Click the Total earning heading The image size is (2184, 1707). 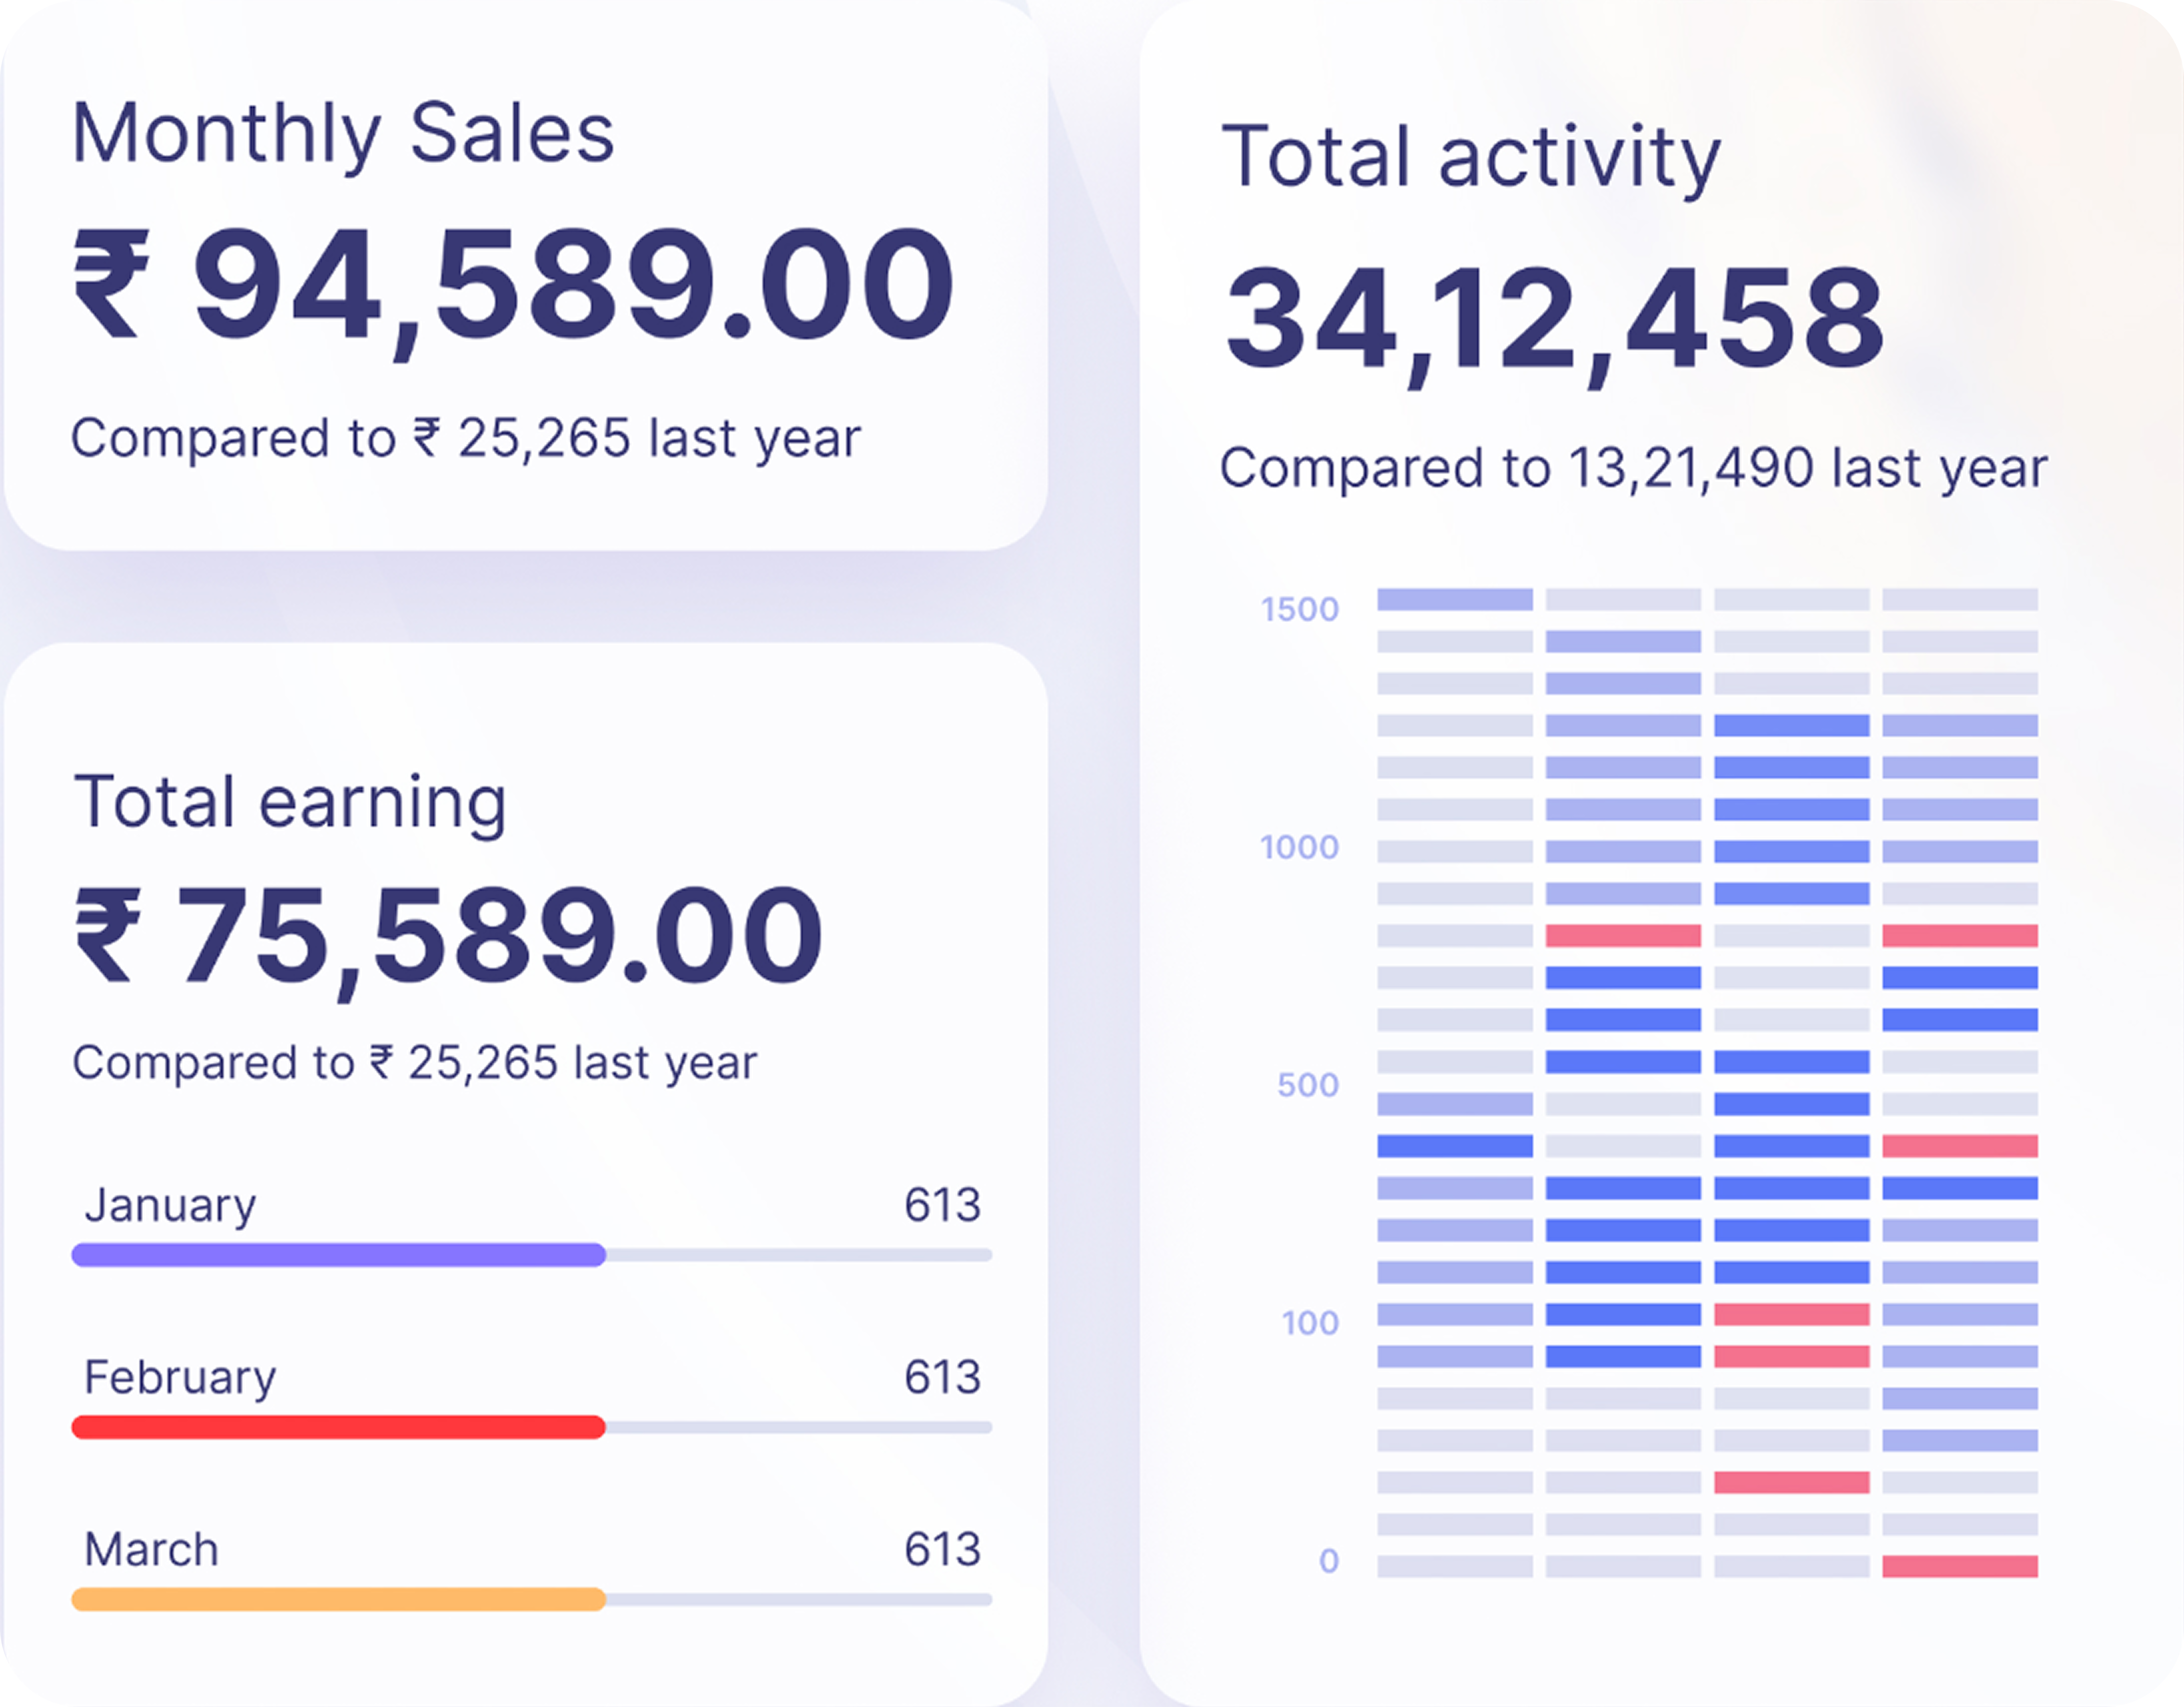(290, 802)
